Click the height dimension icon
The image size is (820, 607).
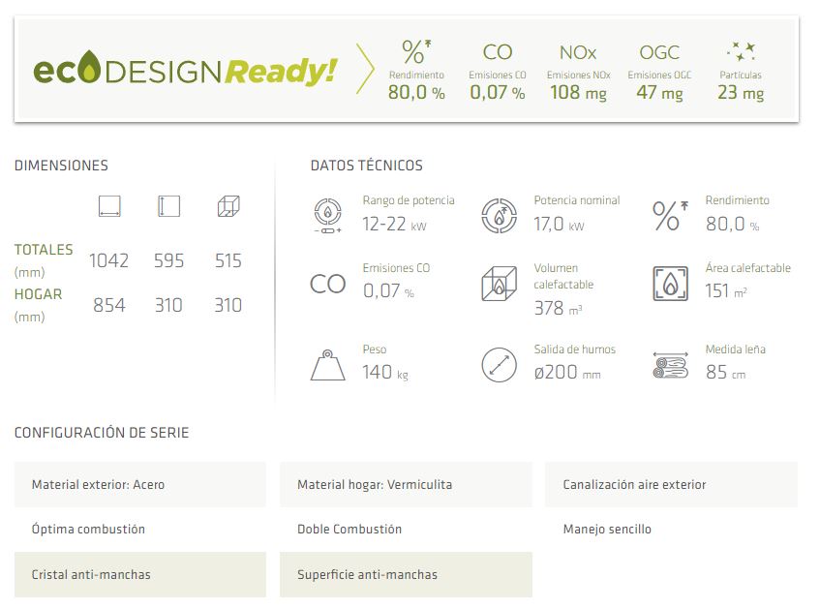coord(168,206)
